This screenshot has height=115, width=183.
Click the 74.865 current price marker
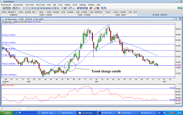coord(178,65)
